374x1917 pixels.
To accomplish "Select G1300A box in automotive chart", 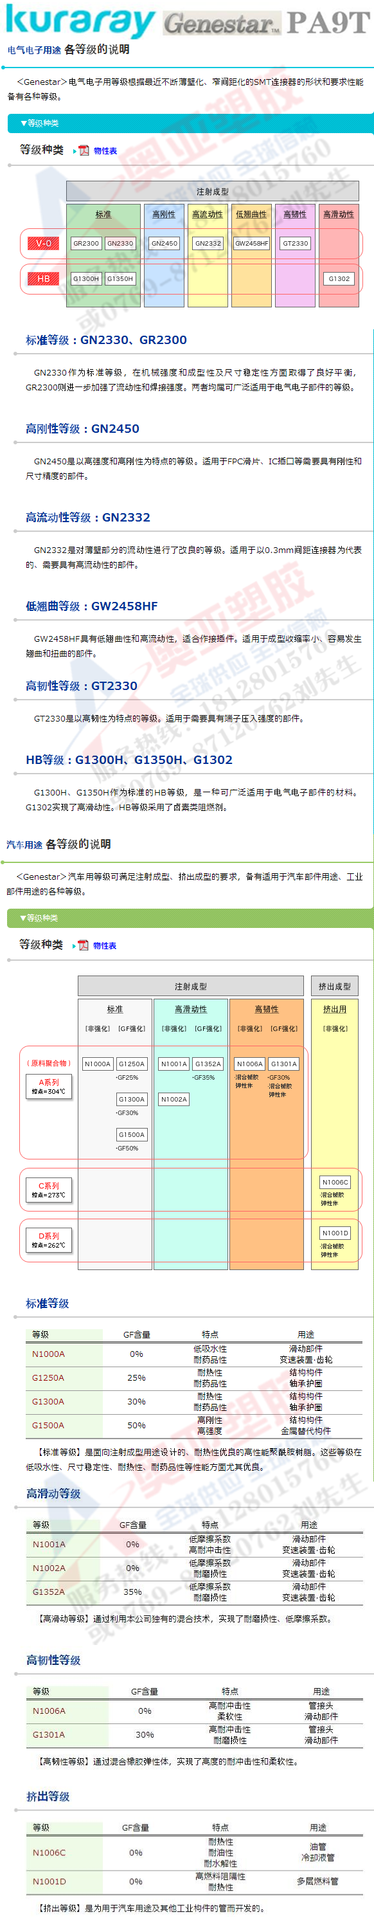I will [132, 1100].
